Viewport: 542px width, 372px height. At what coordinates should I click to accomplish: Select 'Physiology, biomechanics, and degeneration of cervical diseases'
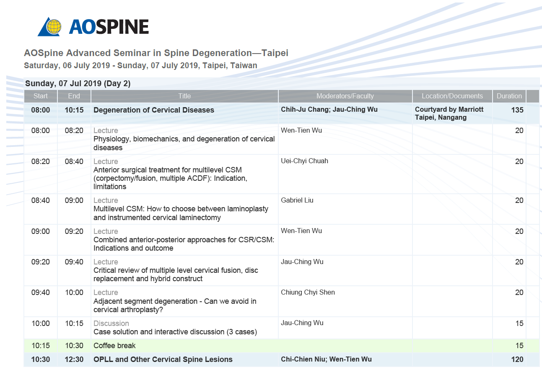[184, 143]
